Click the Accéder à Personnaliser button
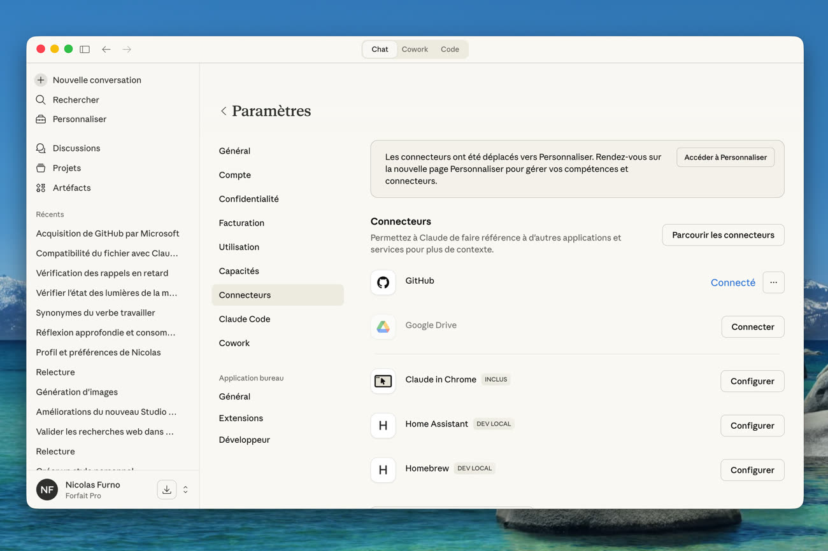The image size is (828, 551). coord(725,157)
